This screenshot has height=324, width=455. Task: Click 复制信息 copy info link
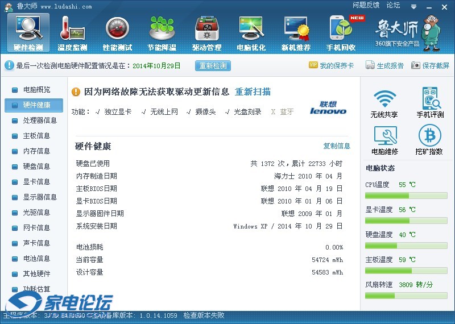[x=337, y=146]
